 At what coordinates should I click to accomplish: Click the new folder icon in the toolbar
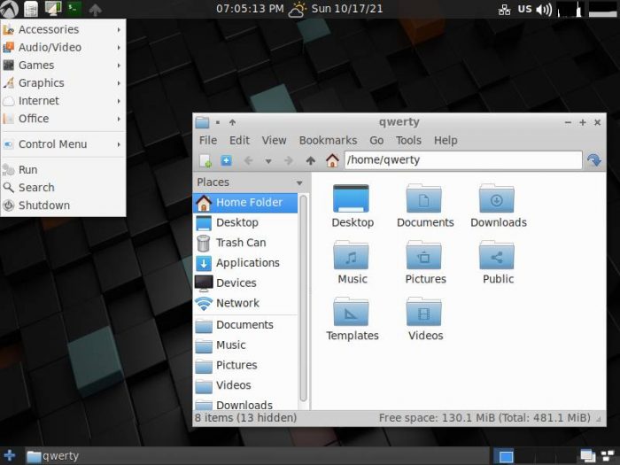[x=205, y=160]
